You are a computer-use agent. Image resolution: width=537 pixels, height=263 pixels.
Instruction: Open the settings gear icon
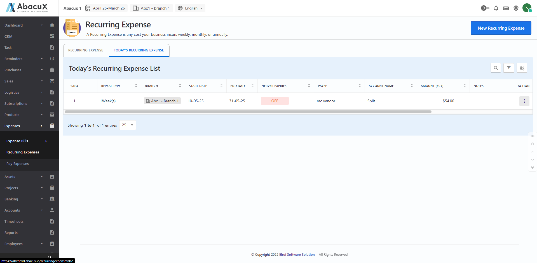516,8
